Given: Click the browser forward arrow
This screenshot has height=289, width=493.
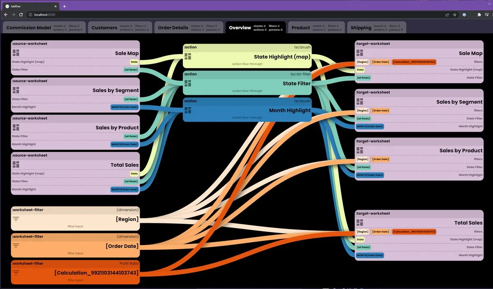Looking at the screenshot, I should (x=14, y=15).
